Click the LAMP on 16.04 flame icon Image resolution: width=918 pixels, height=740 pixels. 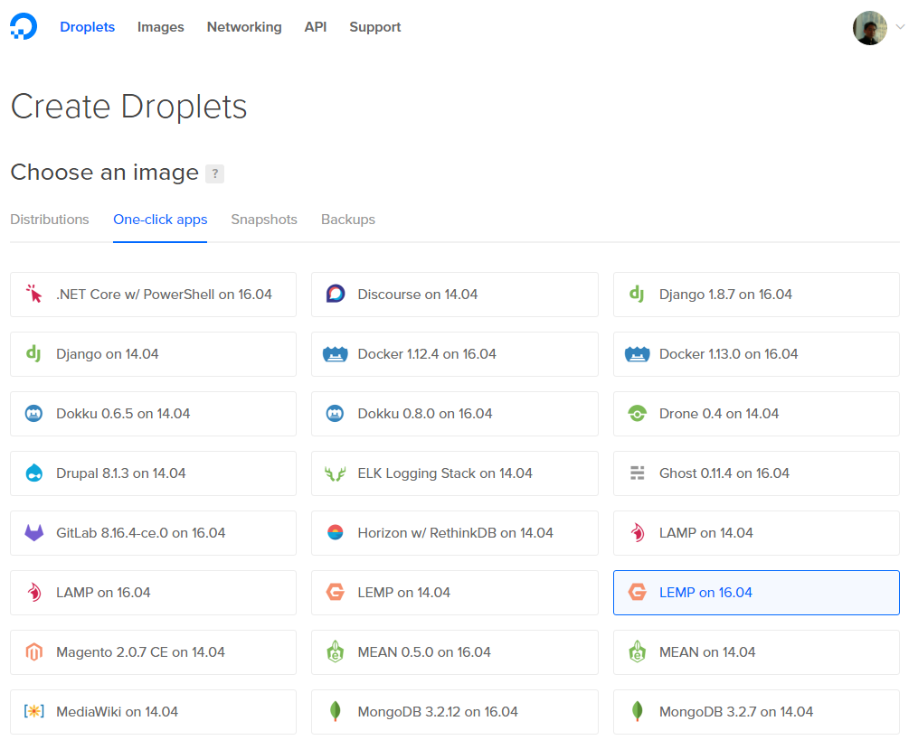click(34, 592)
